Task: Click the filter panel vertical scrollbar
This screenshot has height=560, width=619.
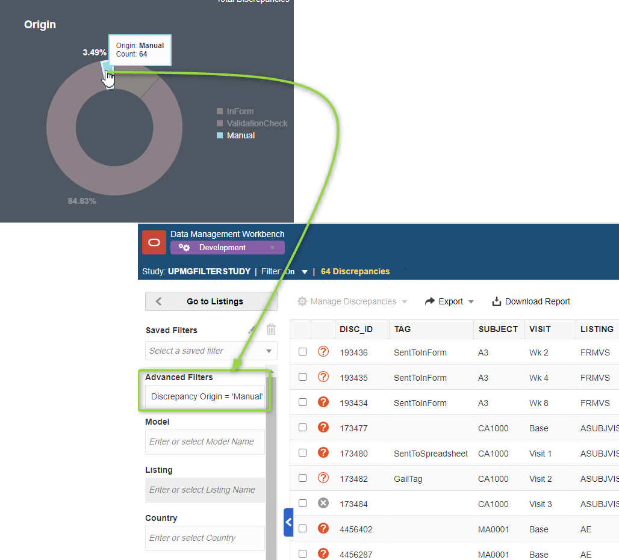Action: click(271, 466)
